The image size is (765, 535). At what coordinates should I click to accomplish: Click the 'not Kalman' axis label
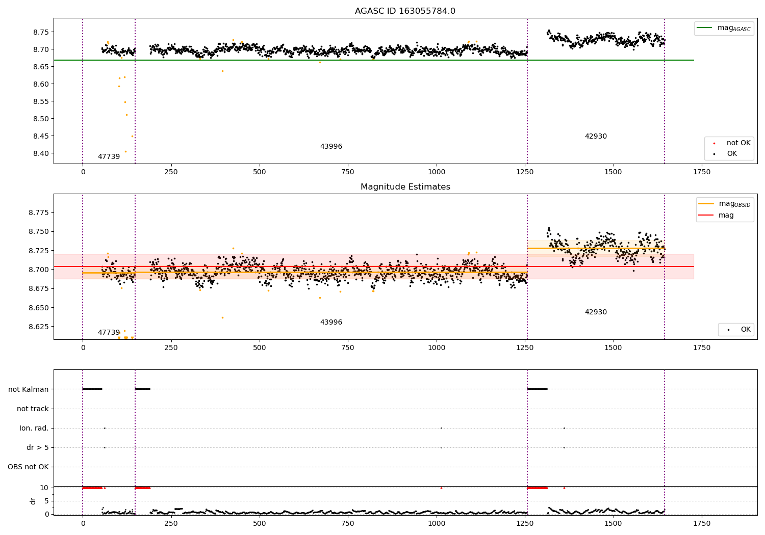[29, 389]
